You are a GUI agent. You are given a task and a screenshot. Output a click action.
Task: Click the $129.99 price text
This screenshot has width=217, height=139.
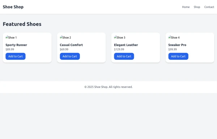(119, 50)
